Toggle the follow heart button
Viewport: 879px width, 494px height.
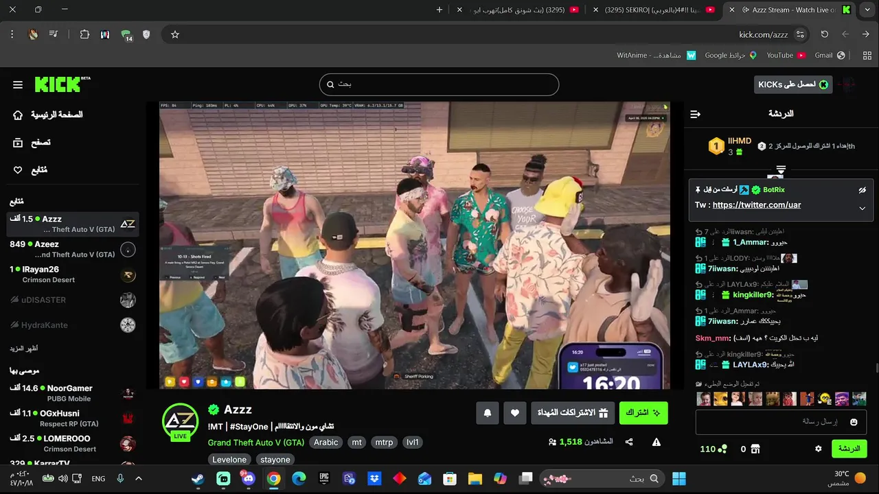click(515, 413)
